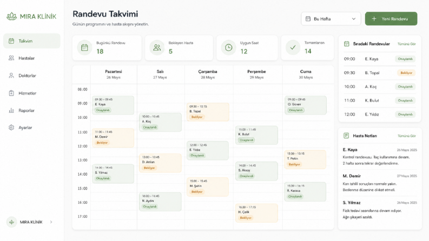This screenshot has height=241, width=429.
Task: Click the Onaylandı badge next to K. Bulut in list
Action: (x=405, y=101)
